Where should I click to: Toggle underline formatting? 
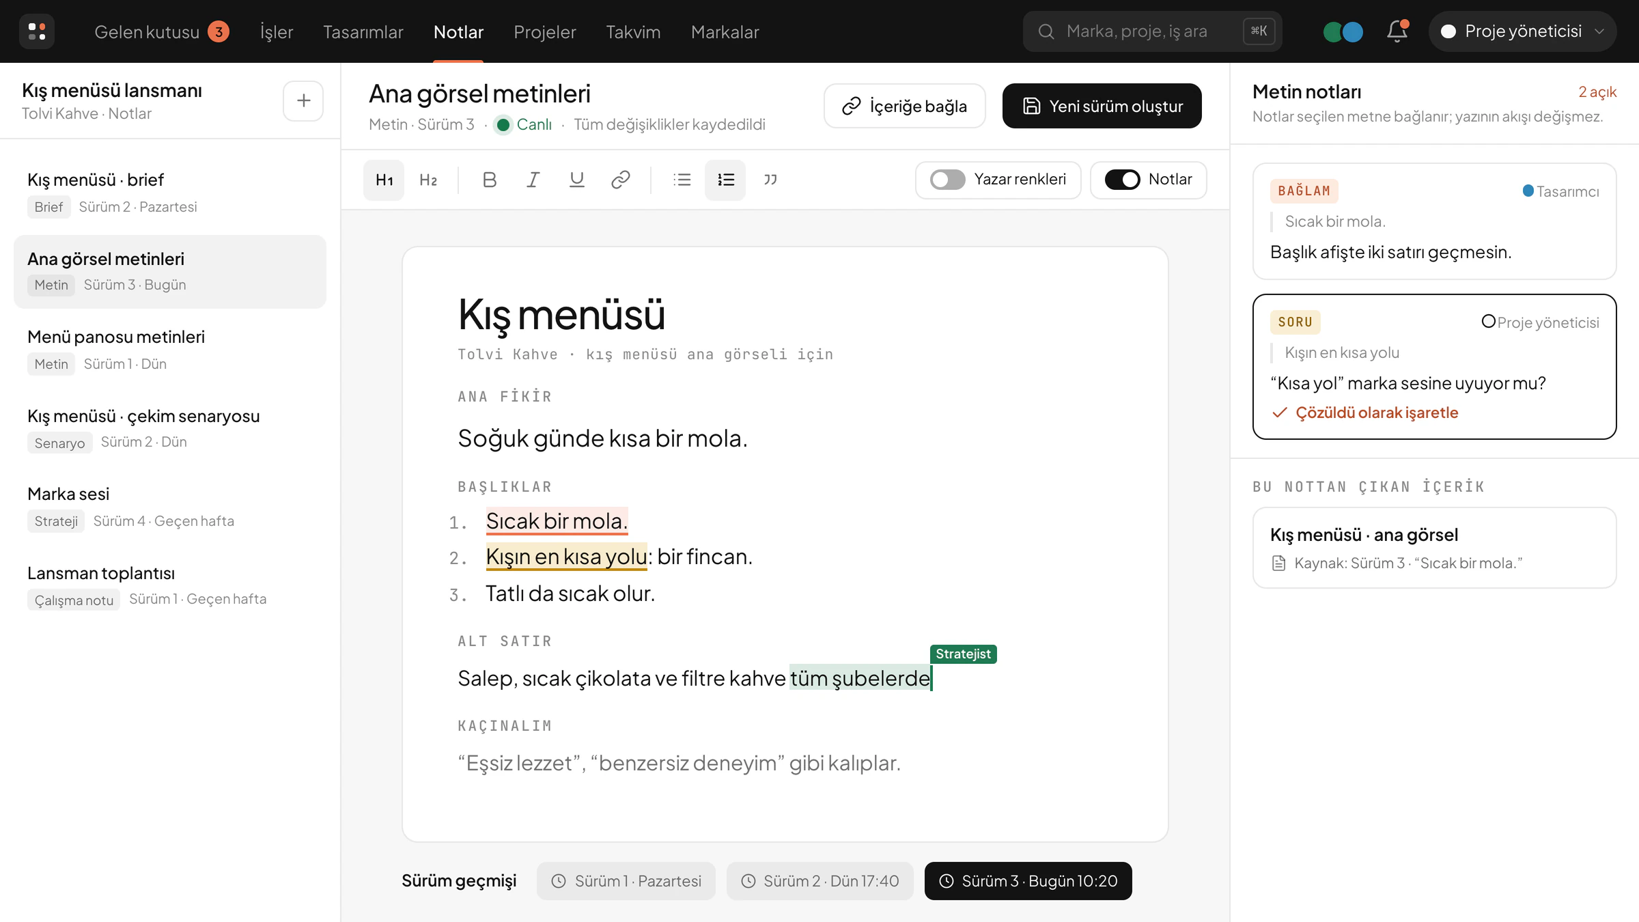tap(577, 180)
